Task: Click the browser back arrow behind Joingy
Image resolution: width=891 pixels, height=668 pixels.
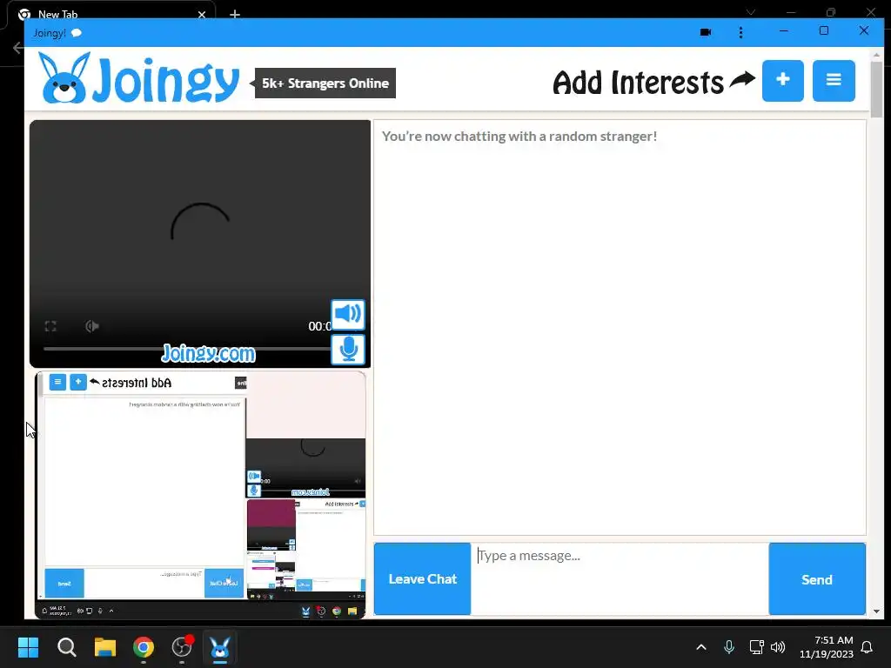Action: coord(17,49)
